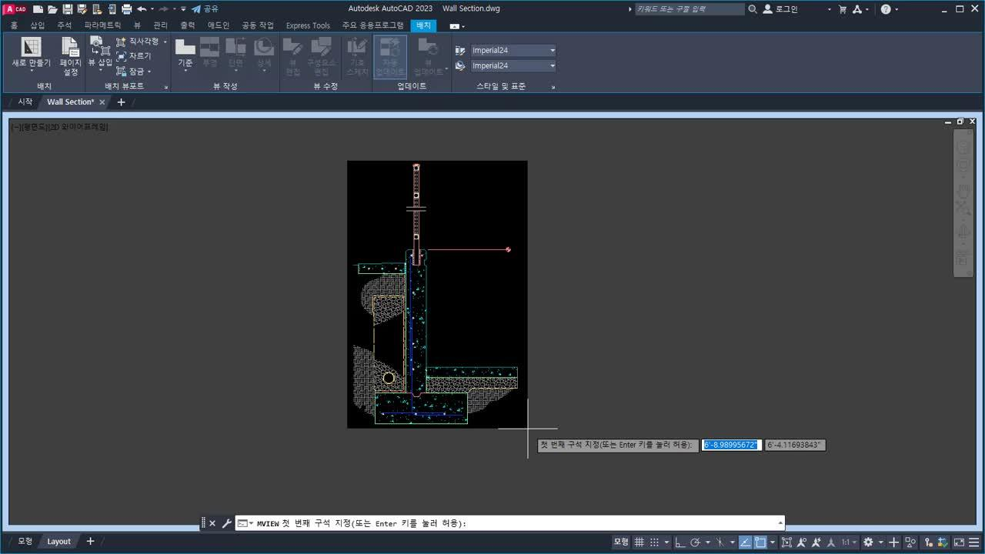Open the Annotate (주석) ribbon tab

[x=64, y=25]
